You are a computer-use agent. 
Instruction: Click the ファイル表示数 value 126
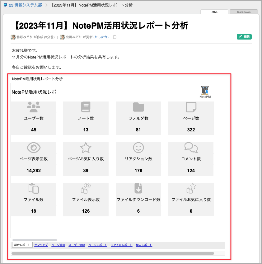pos(86,211)
